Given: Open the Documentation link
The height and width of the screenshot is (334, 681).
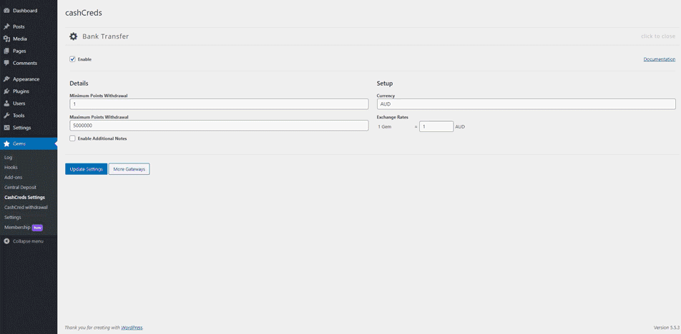Looking at the screenshot, I should [660, 59].
